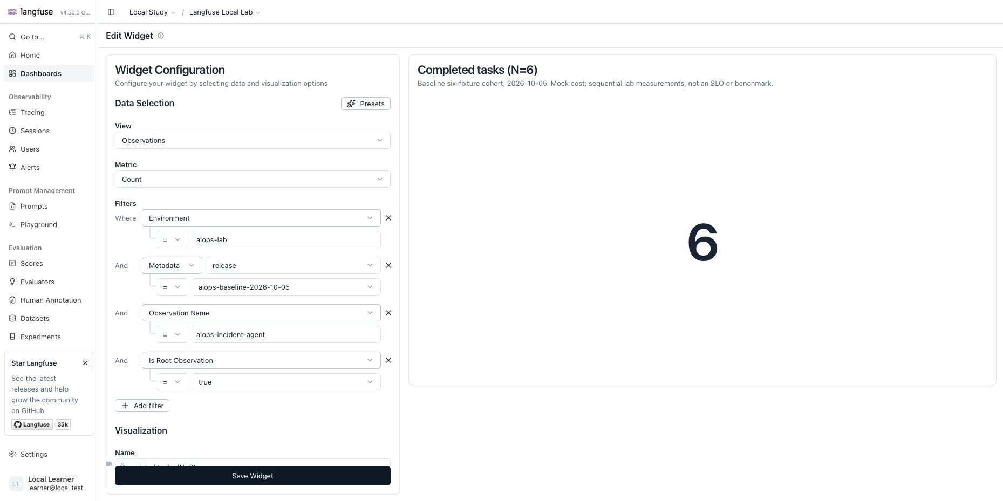Open Human Annotation page
Viewport: 1003px width, 501px height.
(x=50, y=300)
